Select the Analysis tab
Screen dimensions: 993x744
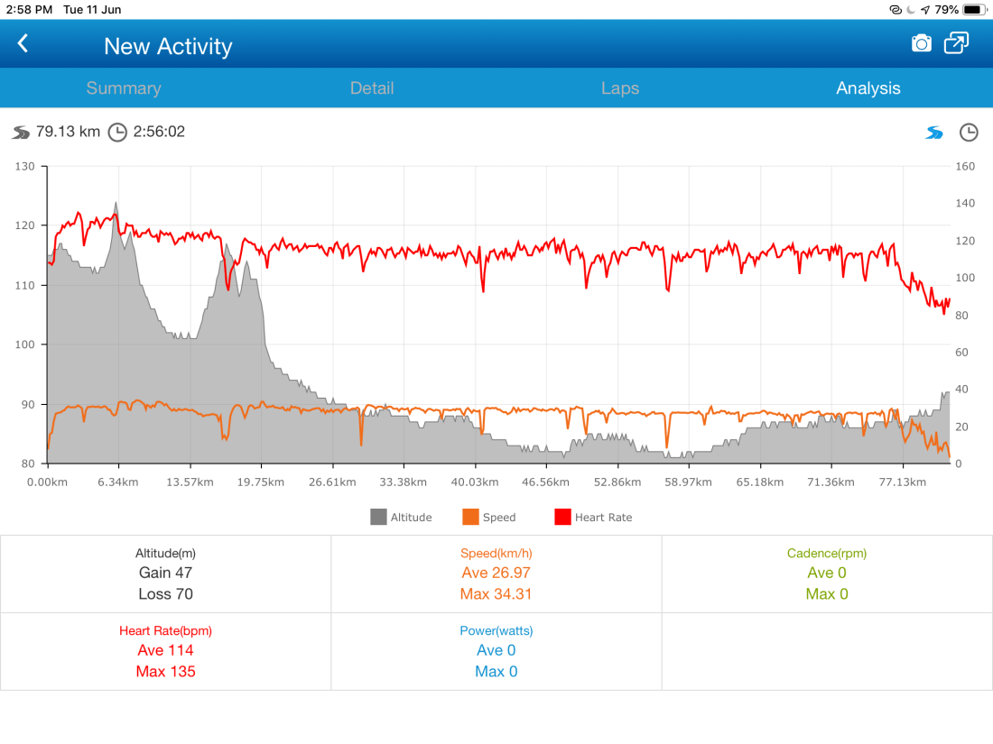pos(868,88)
